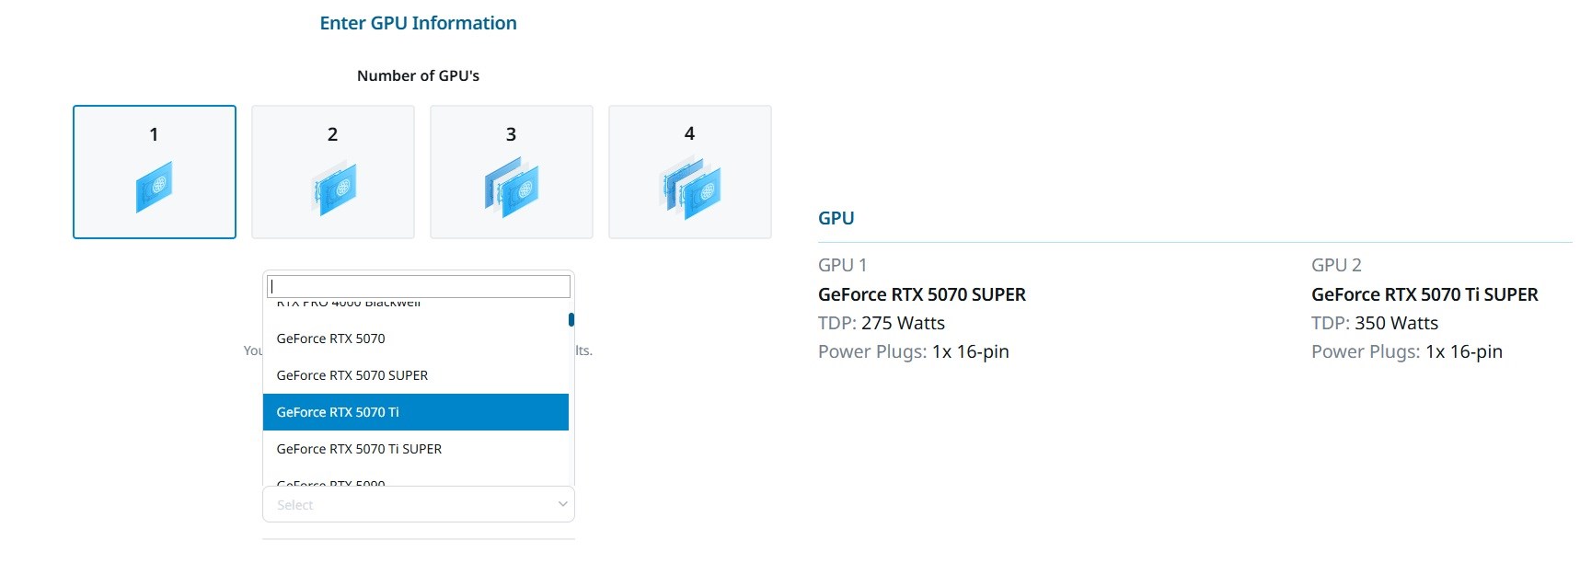This screenshot has height=574, width=1580.
Task: Pick the highlighted GeForce RTX 5070 Ti
Action: [416, 412]
